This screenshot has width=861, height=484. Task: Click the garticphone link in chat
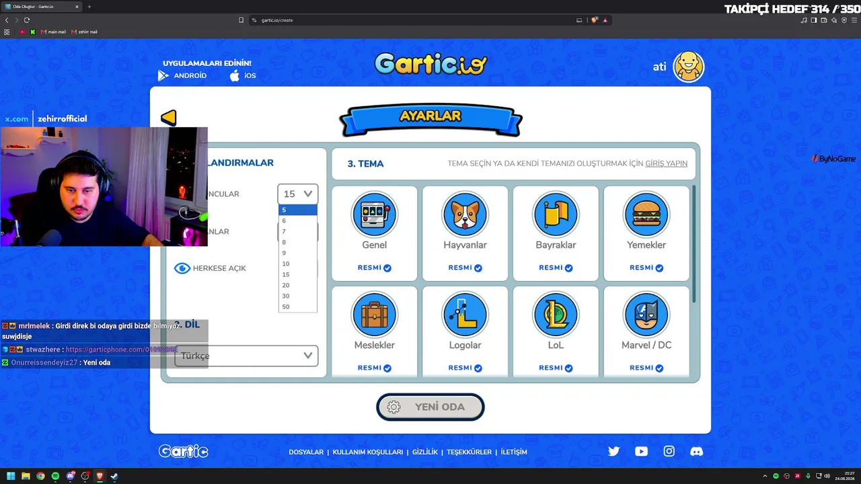pyautogui.click(x=121, y=350)
